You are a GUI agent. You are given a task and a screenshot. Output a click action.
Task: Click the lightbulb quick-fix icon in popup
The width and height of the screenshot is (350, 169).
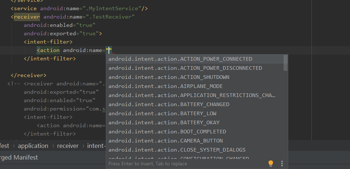point(270,164)
